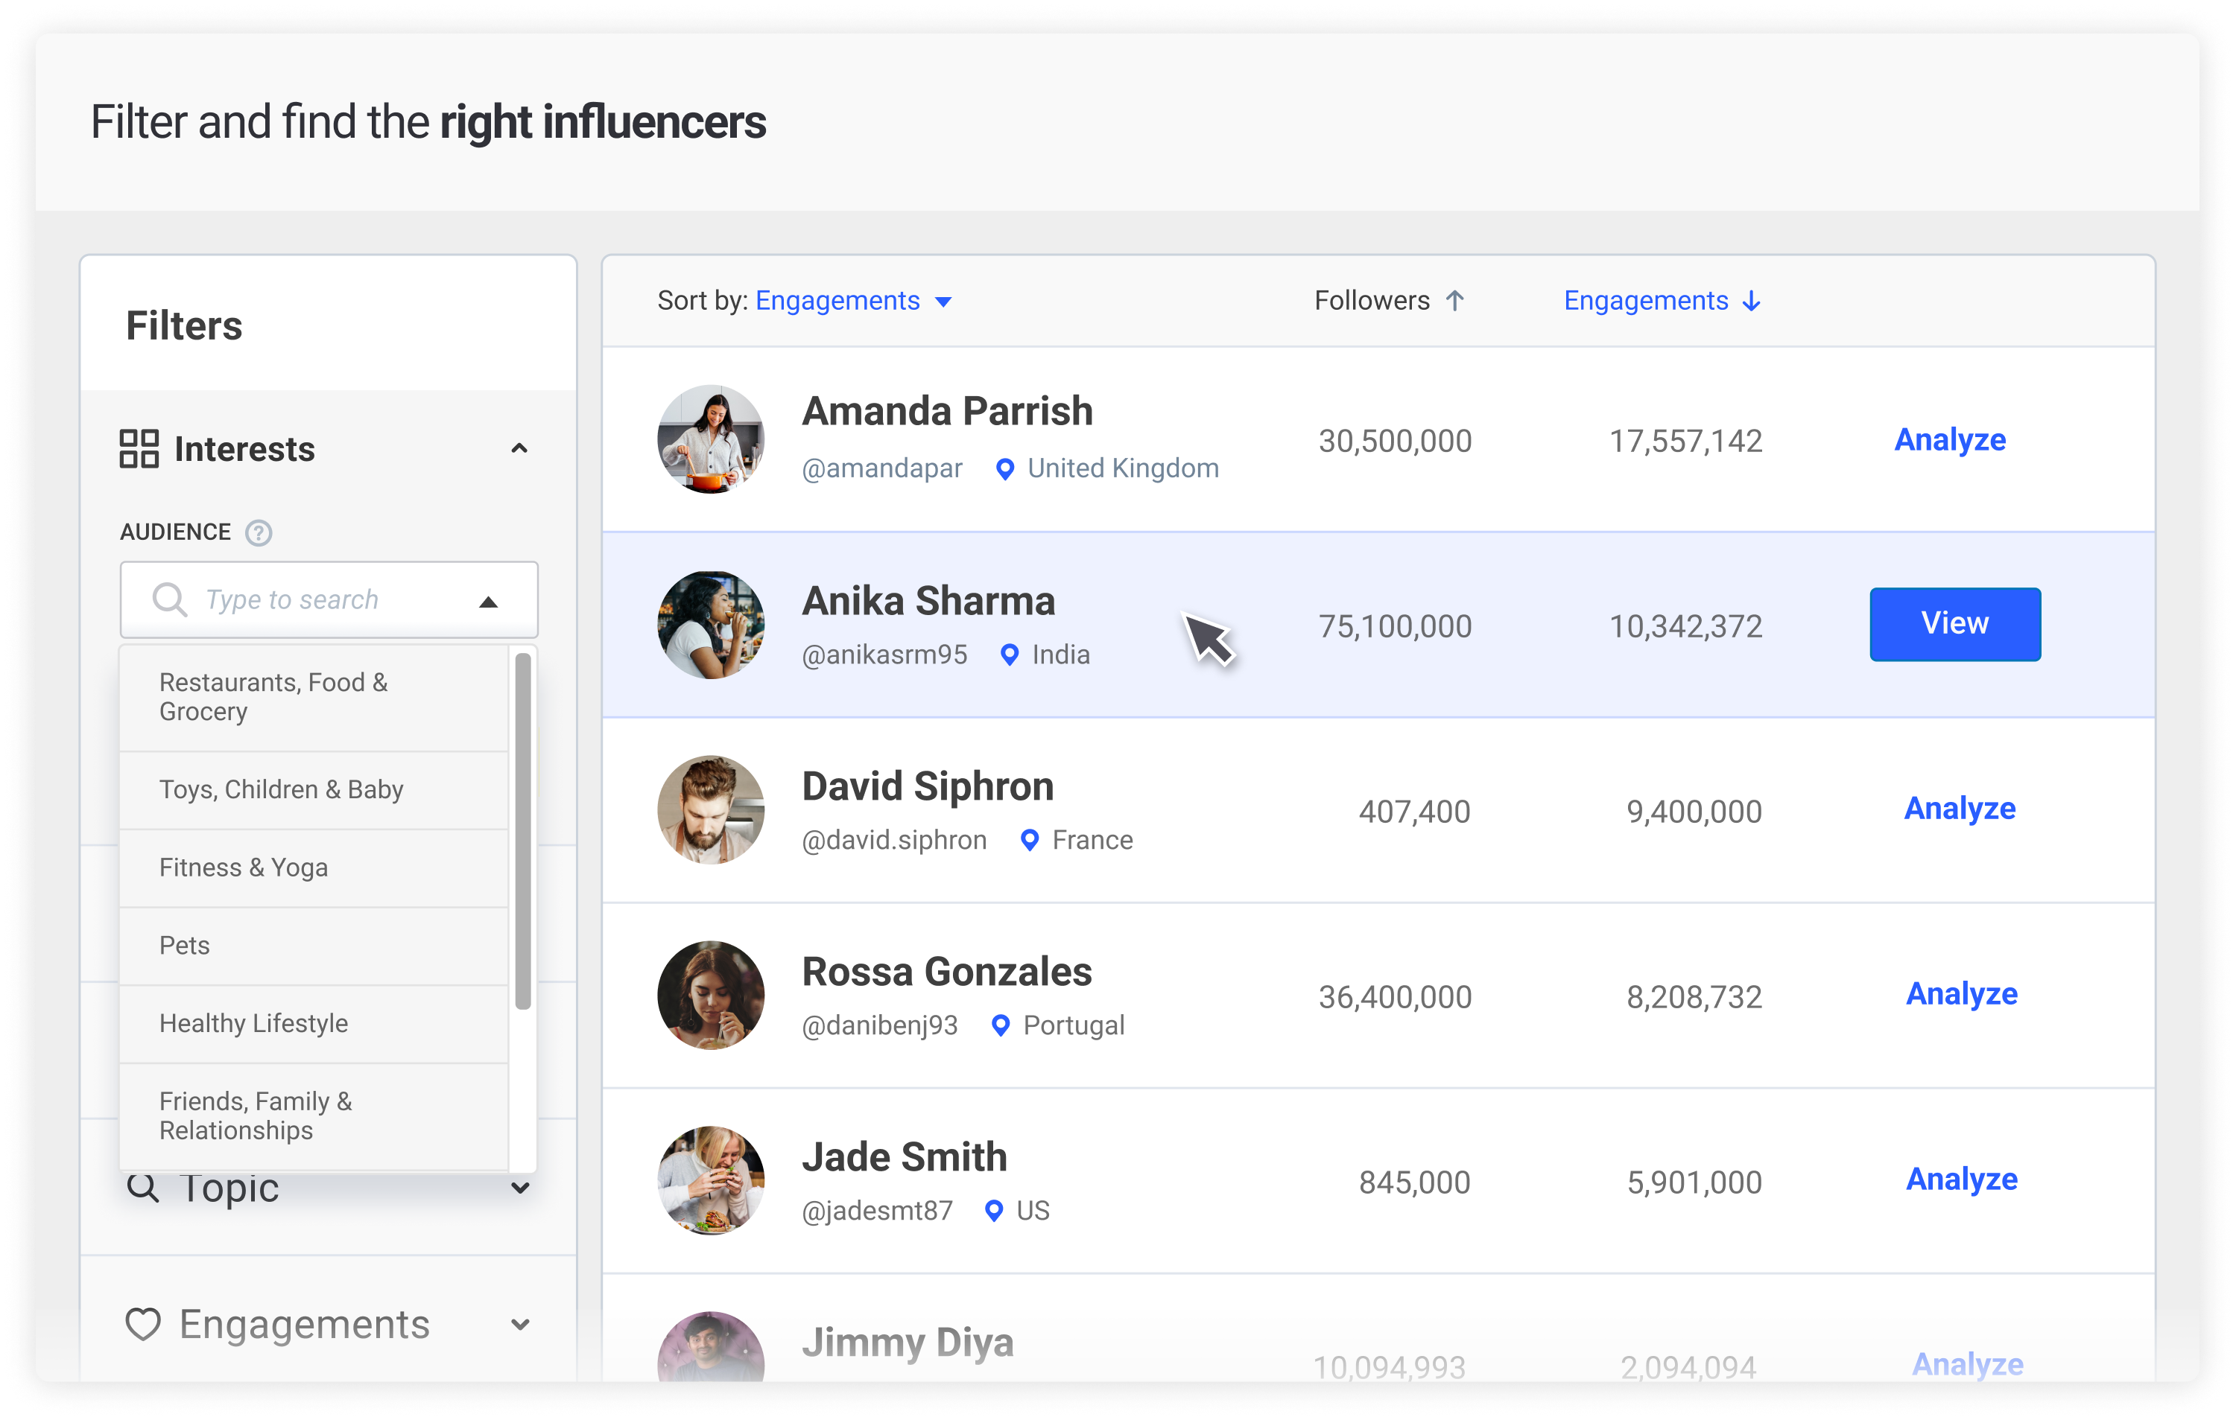Expand the Engagements filter section
Image resolution: width=2236 pixels, height=1420 pixels.
coord(520,1325)
